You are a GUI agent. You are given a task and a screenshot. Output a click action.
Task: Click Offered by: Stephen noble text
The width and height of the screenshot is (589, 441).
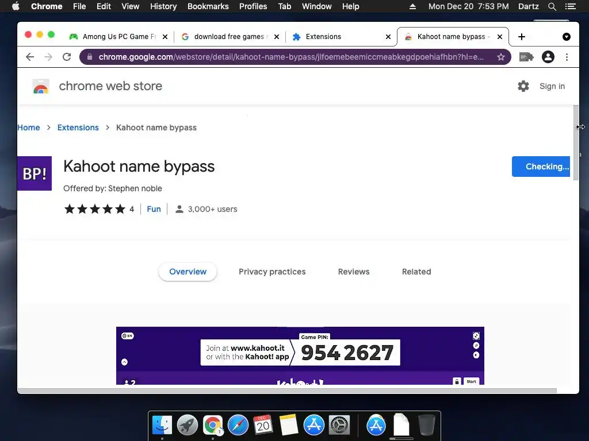pos(113,188)
